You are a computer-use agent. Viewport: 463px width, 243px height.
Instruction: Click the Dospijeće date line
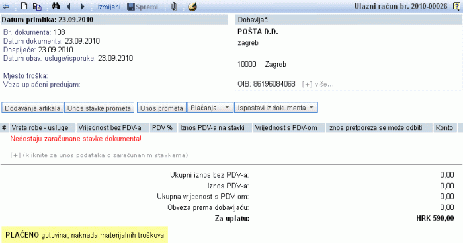coord(38,50)
